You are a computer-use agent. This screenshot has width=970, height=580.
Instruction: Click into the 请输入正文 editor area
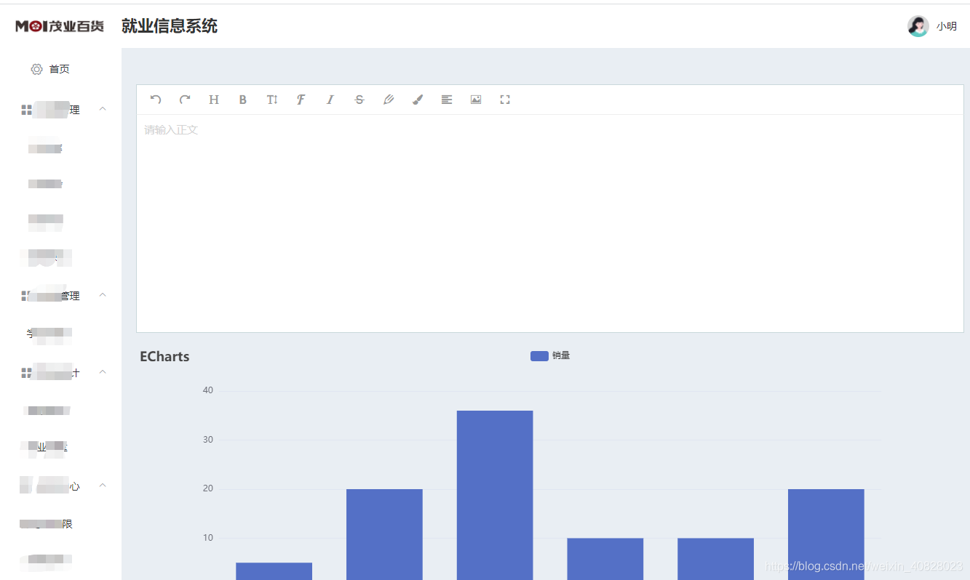click(550, 223)
